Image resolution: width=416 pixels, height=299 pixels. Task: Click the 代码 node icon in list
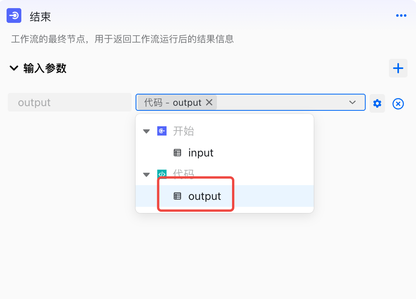point(162,174)
